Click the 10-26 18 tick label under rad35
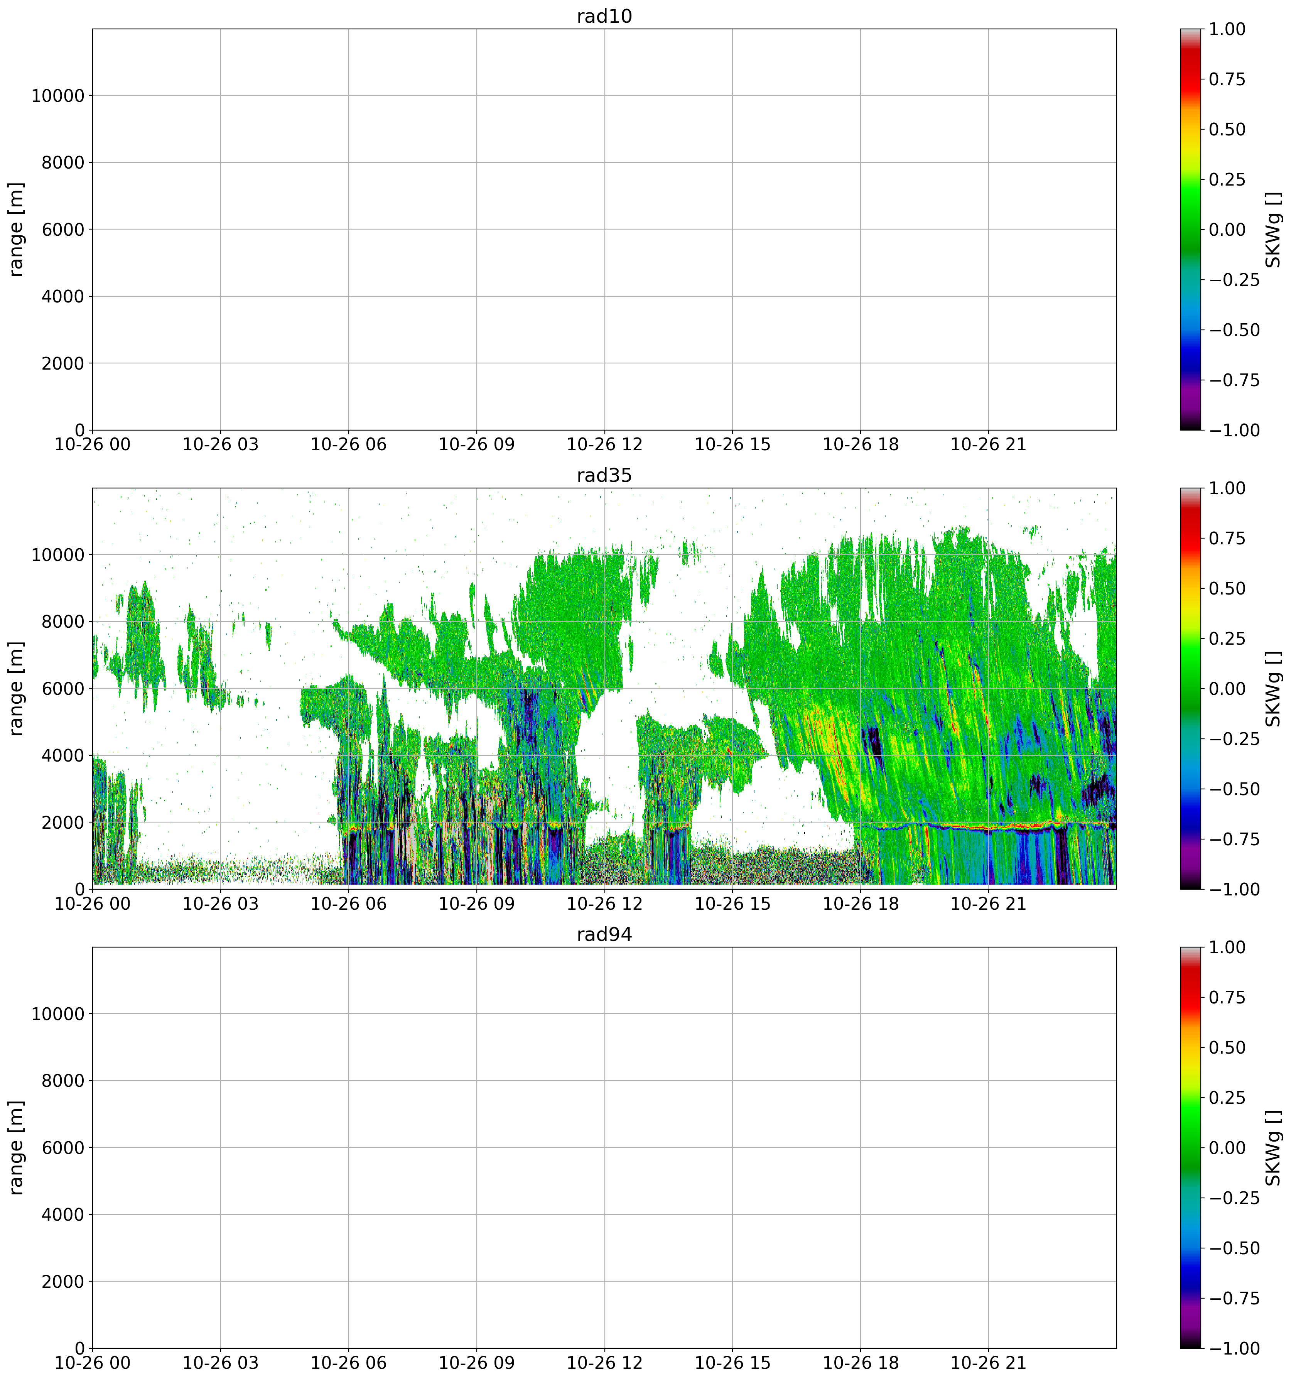This screenshot has width=1291, height=1380. (x=860, y=904)
